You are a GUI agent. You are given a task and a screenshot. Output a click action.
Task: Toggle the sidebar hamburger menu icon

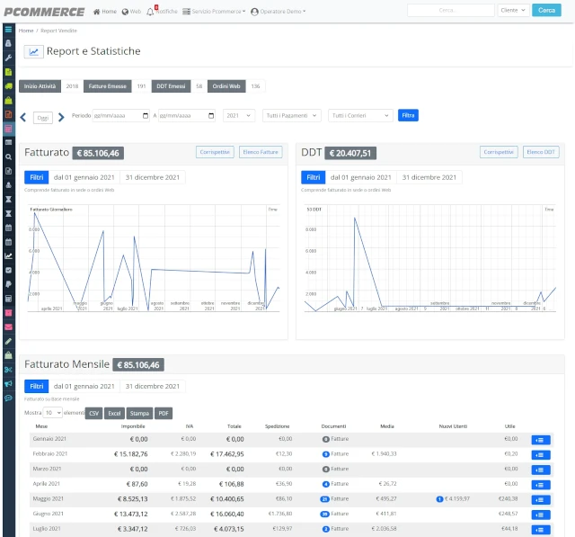[8, 30]
